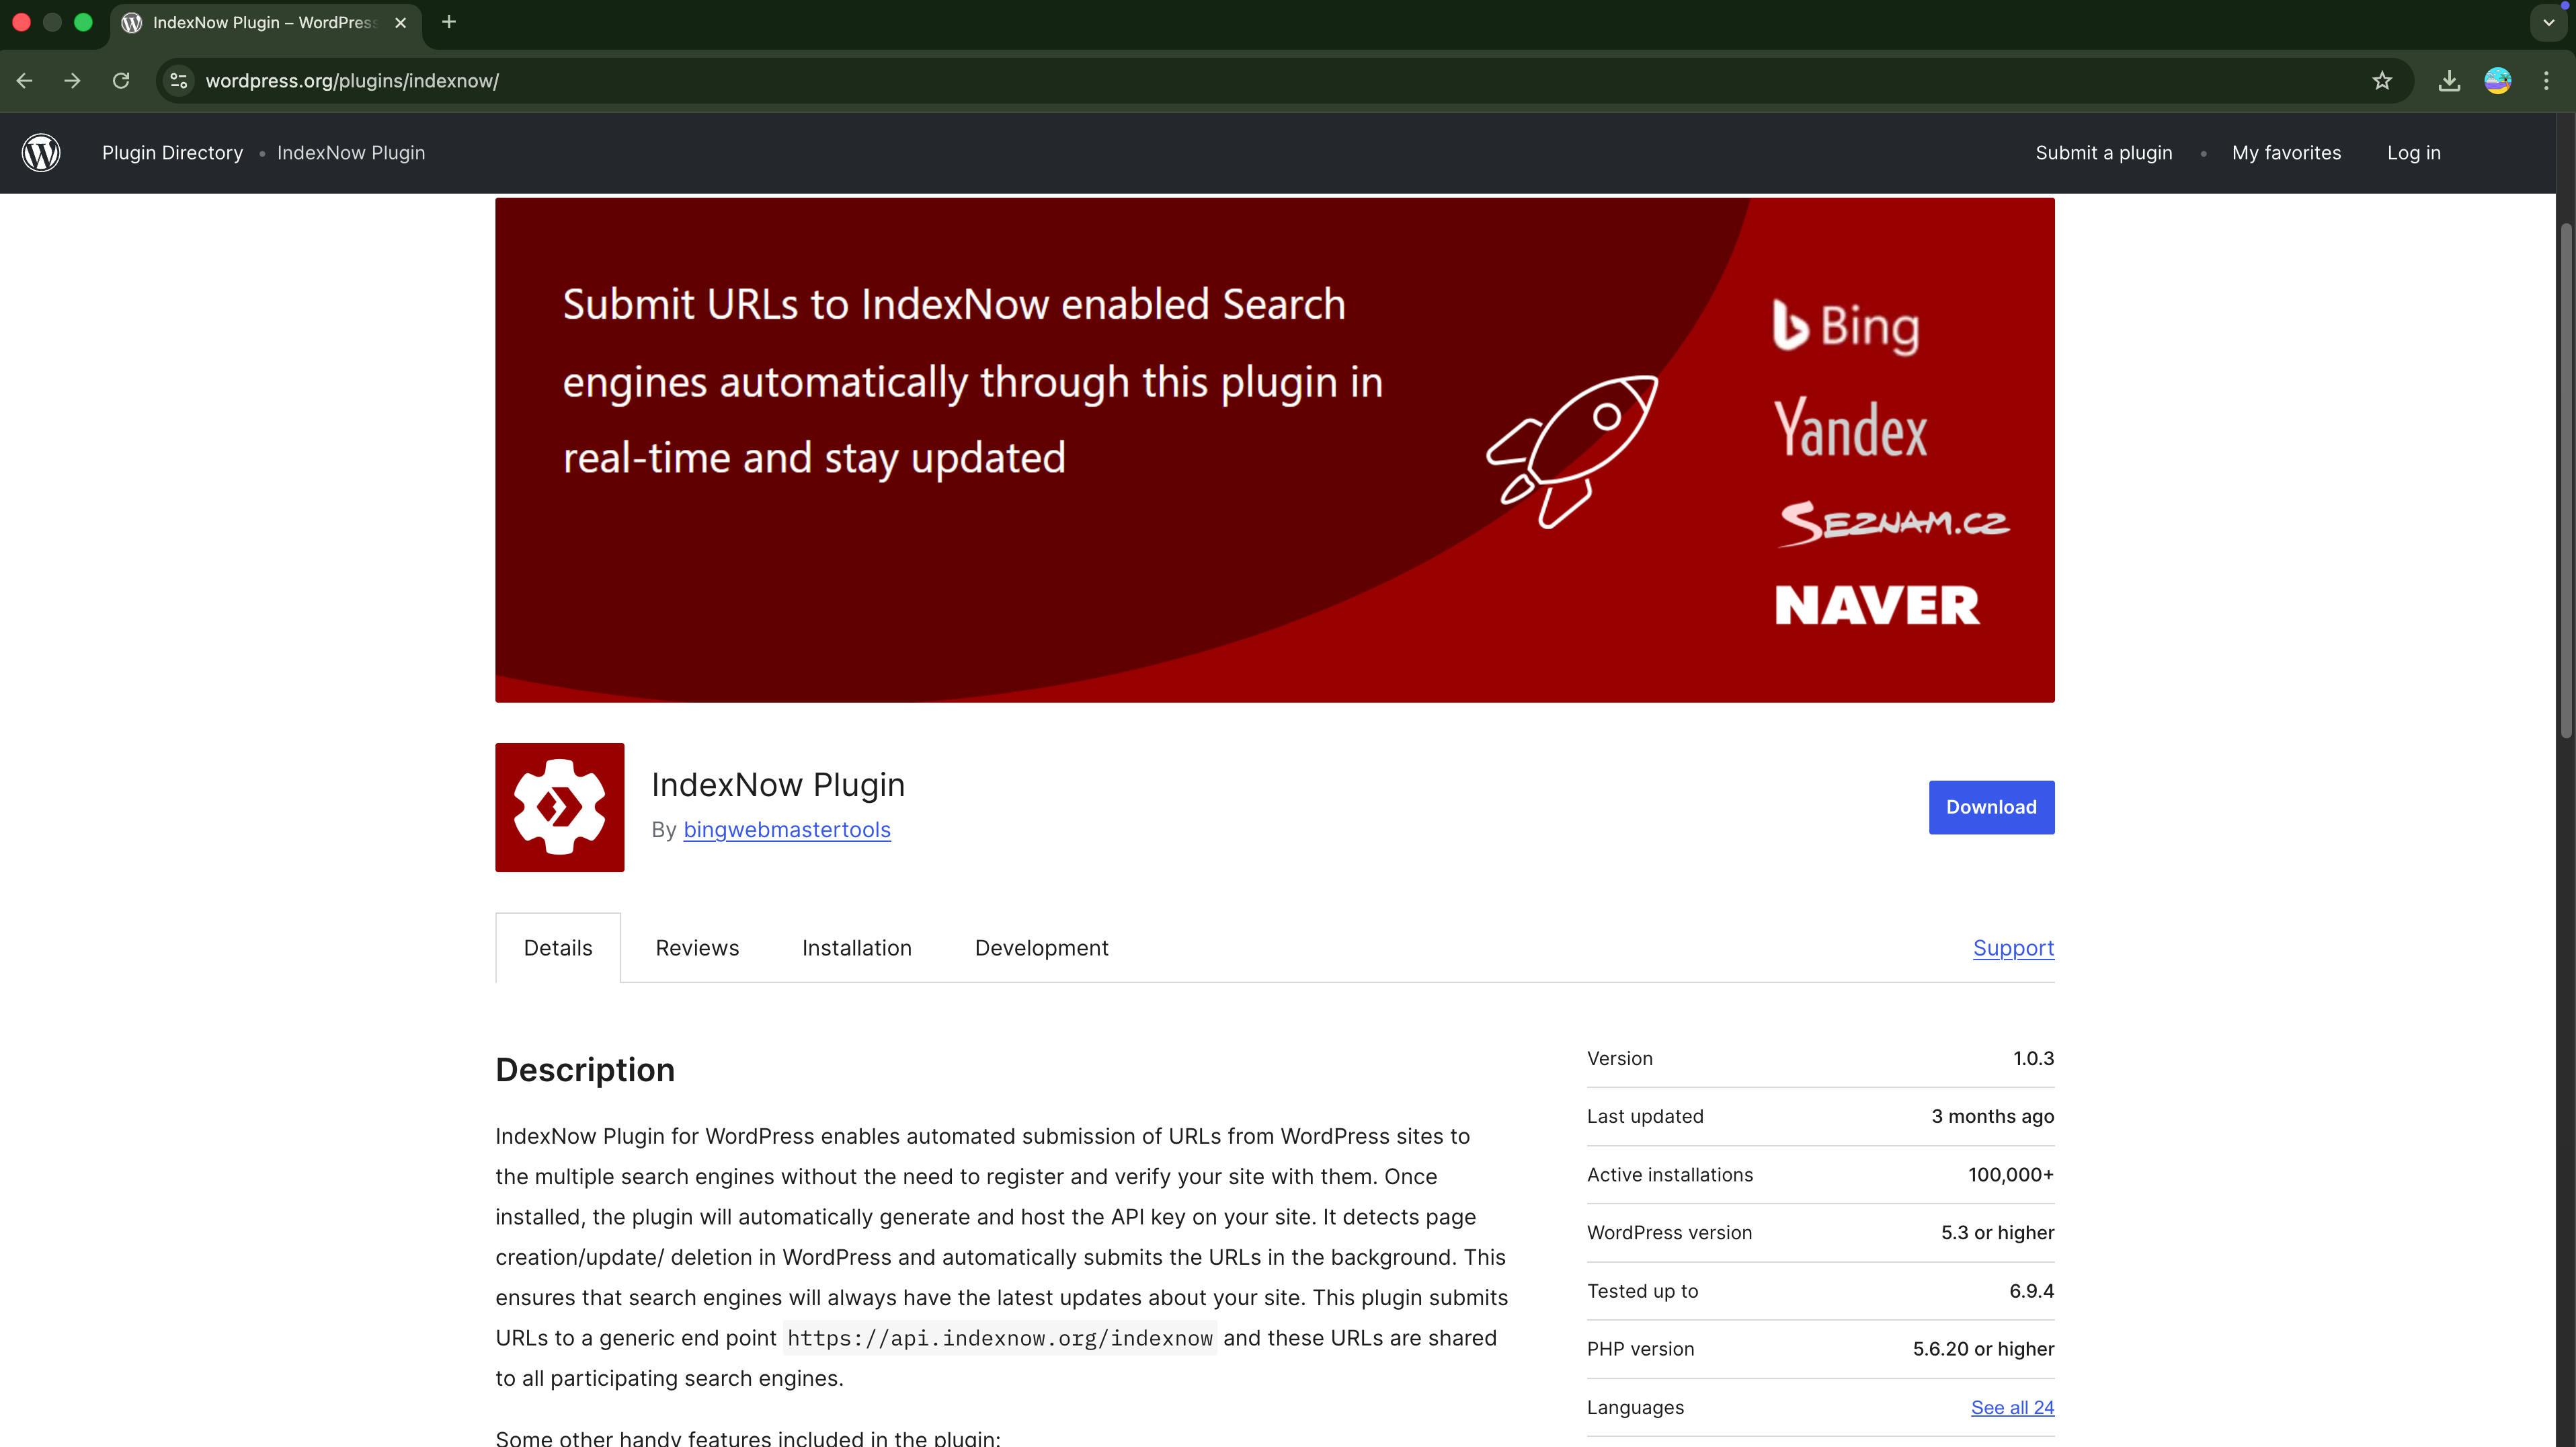
Task: Click See all 24 languages
Action: 2013,1407
